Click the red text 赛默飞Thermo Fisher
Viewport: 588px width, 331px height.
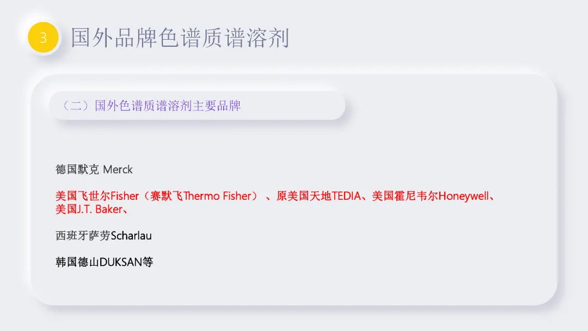pos(200,195)
